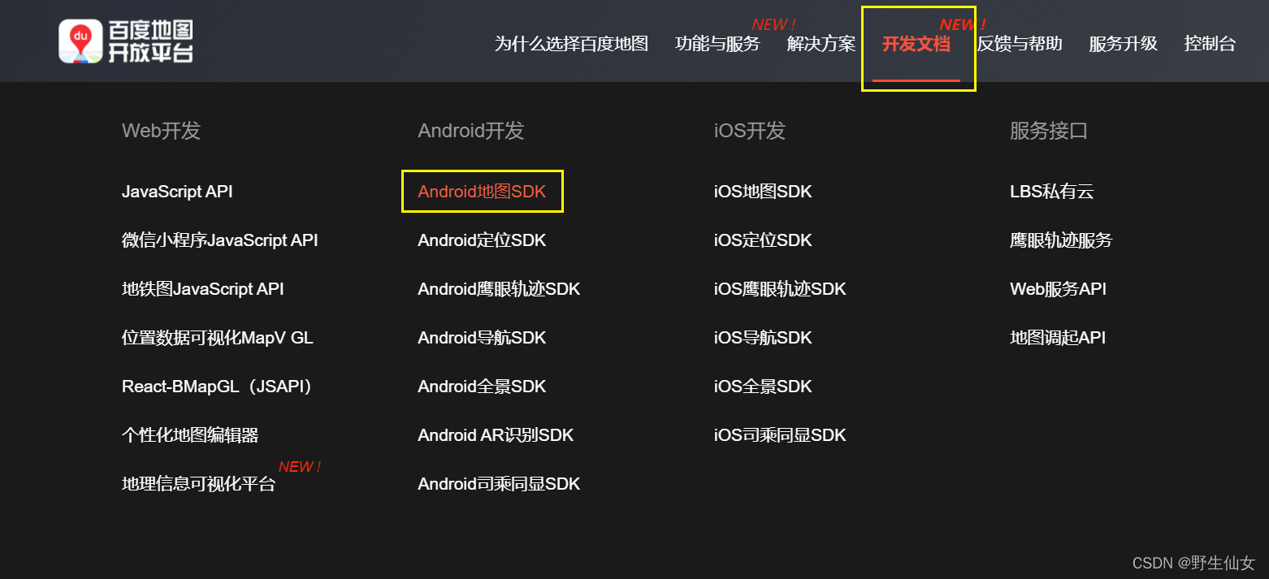The image size is (1269, 579).
Task: Open the 个性化地图编辑器 link
Action: click(x=190, y=435)
